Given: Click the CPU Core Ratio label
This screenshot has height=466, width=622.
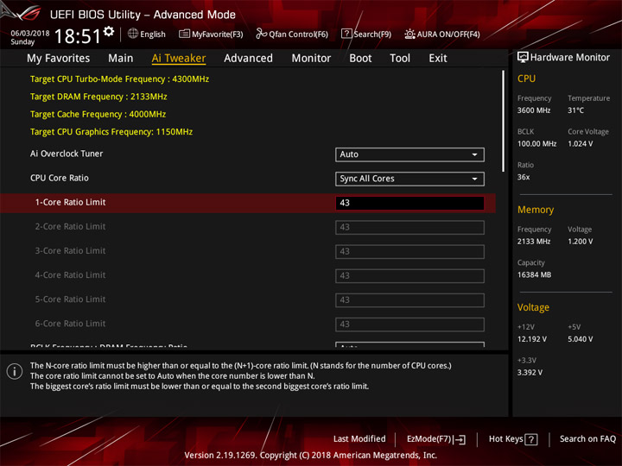Looking at the screenshot, I should pos(59,178).
